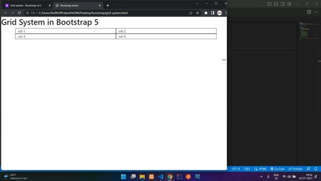Reload the grid-system.html page
The width and height of the screenshot is (321, 181).
tap(19, 13)
